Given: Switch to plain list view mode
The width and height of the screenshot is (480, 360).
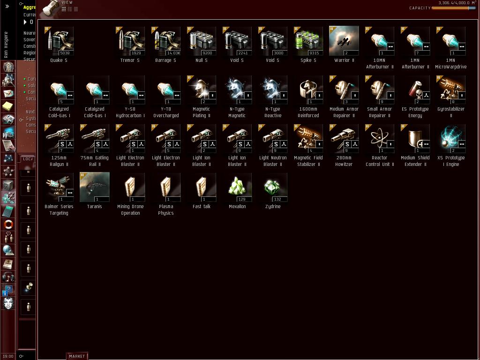Looking at the screenshot, I should click(76, 9).
